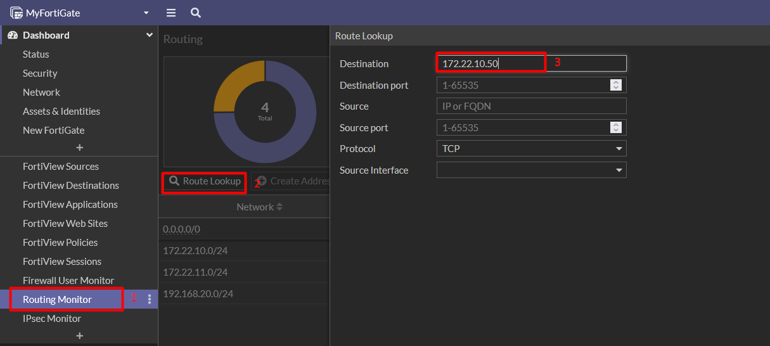Image resolution: width=770 pixels, height=346 pixels.
Task: Collapse the Dashboard section chevron
Action: [150, 35]
